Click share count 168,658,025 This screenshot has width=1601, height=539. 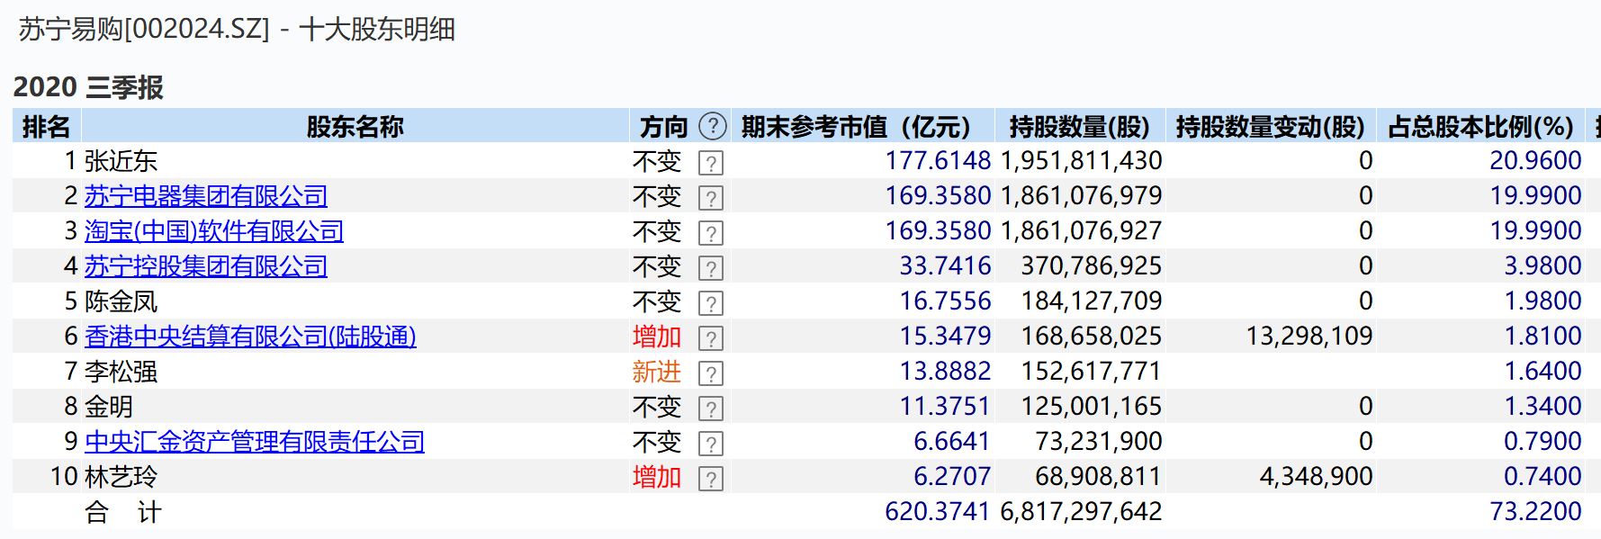coord(1092,337)
